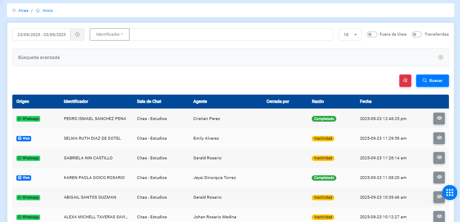View Selma Ruth Diaz de Dotel chat details
The width and height of the screenshot is (460, 222).
pyautogui.click(x=439, y=138)
